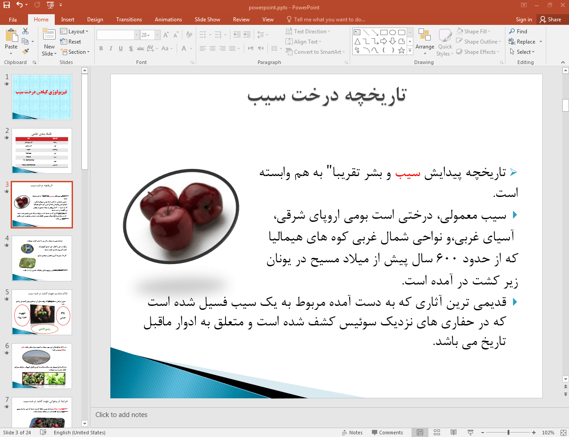
Task: Start Slide Show from status bar
Action: [x=470, y=433]
